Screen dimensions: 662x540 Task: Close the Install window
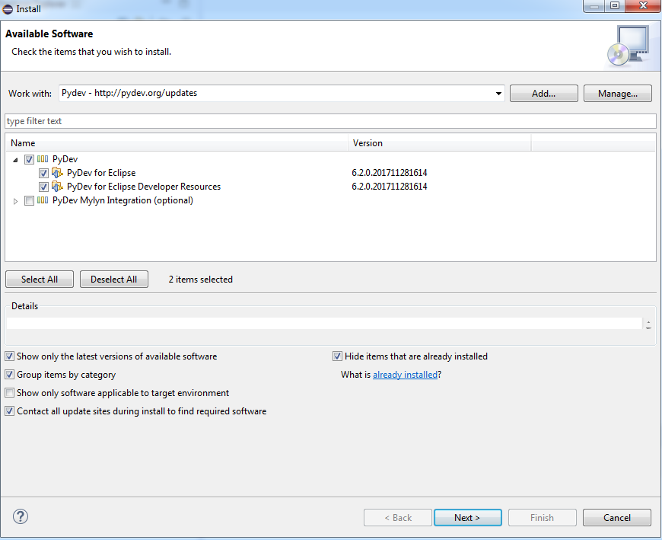(x=643, y=6)
